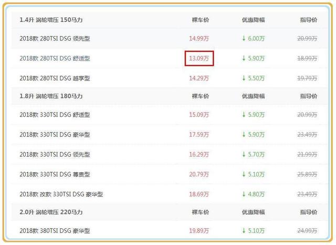The height and width of the screenshot is (245, 336).
Task: Click the 15.09万 bare car price
Action: point(199,115)
